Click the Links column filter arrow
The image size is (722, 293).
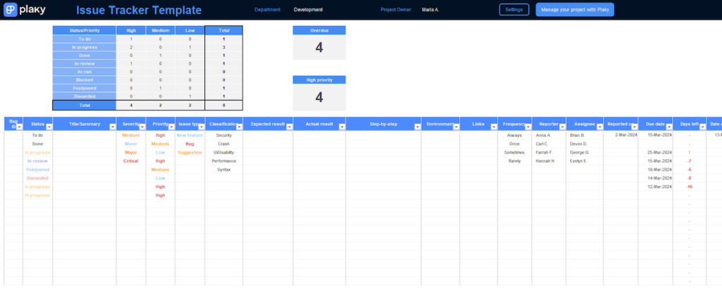492,127
